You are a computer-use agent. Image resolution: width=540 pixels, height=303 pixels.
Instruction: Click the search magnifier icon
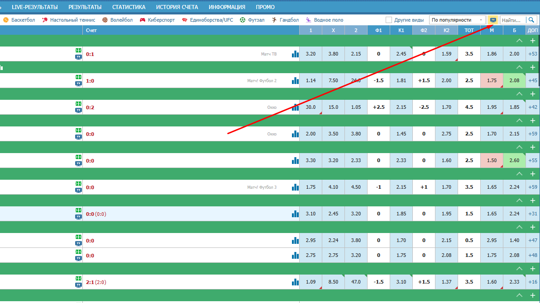(531, 20)
